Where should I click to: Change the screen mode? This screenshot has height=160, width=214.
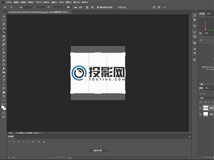(4, 117)
